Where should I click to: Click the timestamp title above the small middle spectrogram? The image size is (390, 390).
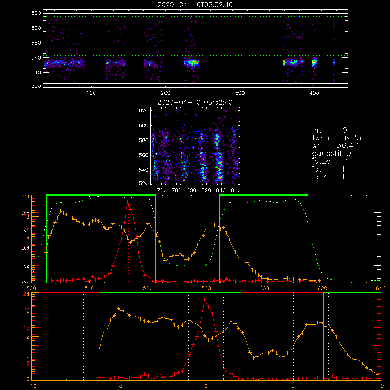point(195,102)
